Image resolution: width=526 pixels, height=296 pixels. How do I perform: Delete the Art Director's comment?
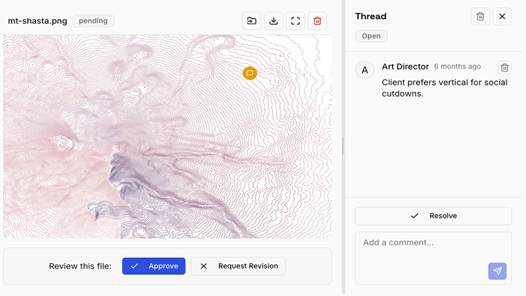[504, 68]
